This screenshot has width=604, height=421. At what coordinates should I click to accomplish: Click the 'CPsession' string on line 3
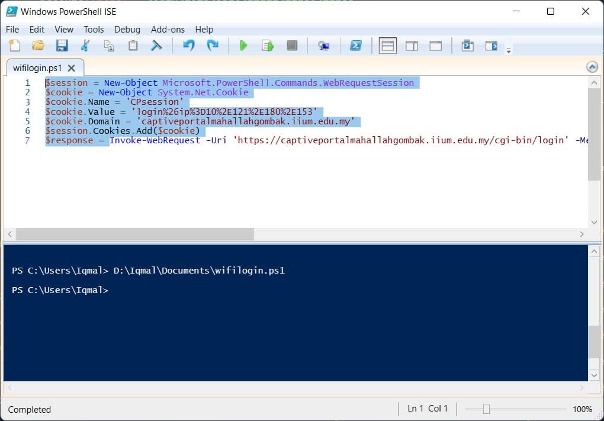pyautogui.click(x=155, y=102)
